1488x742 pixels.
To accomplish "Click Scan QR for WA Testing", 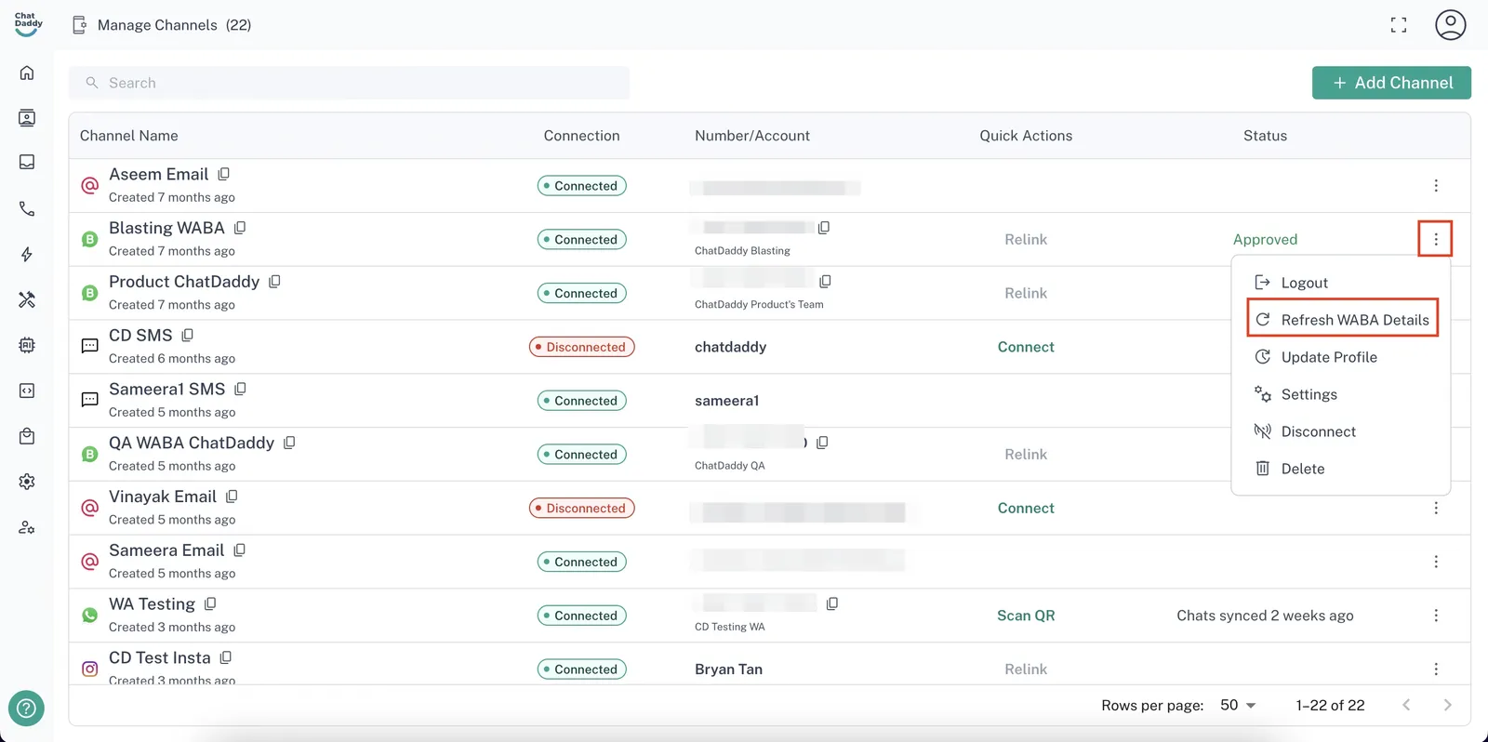I will (1026, 616).
